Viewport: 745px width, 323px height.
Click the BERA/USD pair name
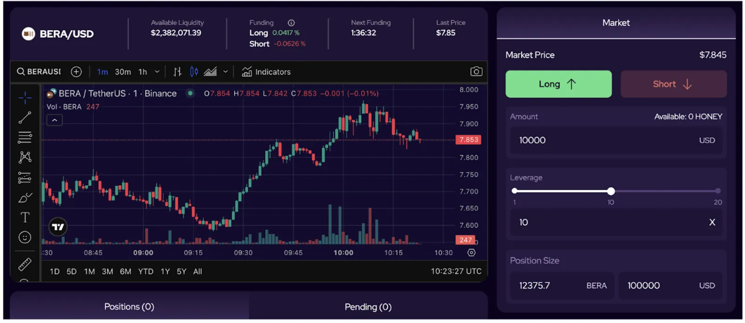point(67,34)
